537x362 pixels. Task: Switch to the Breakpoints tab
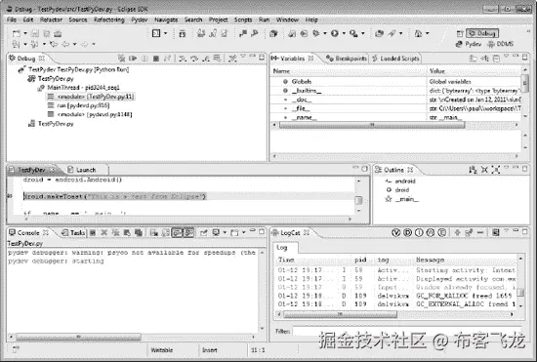(x=347, y=59)
